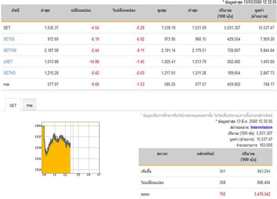Switch to the mai chart tab
Image resolution: width=277 pixels, height=199 pixels.
point(30,105)
